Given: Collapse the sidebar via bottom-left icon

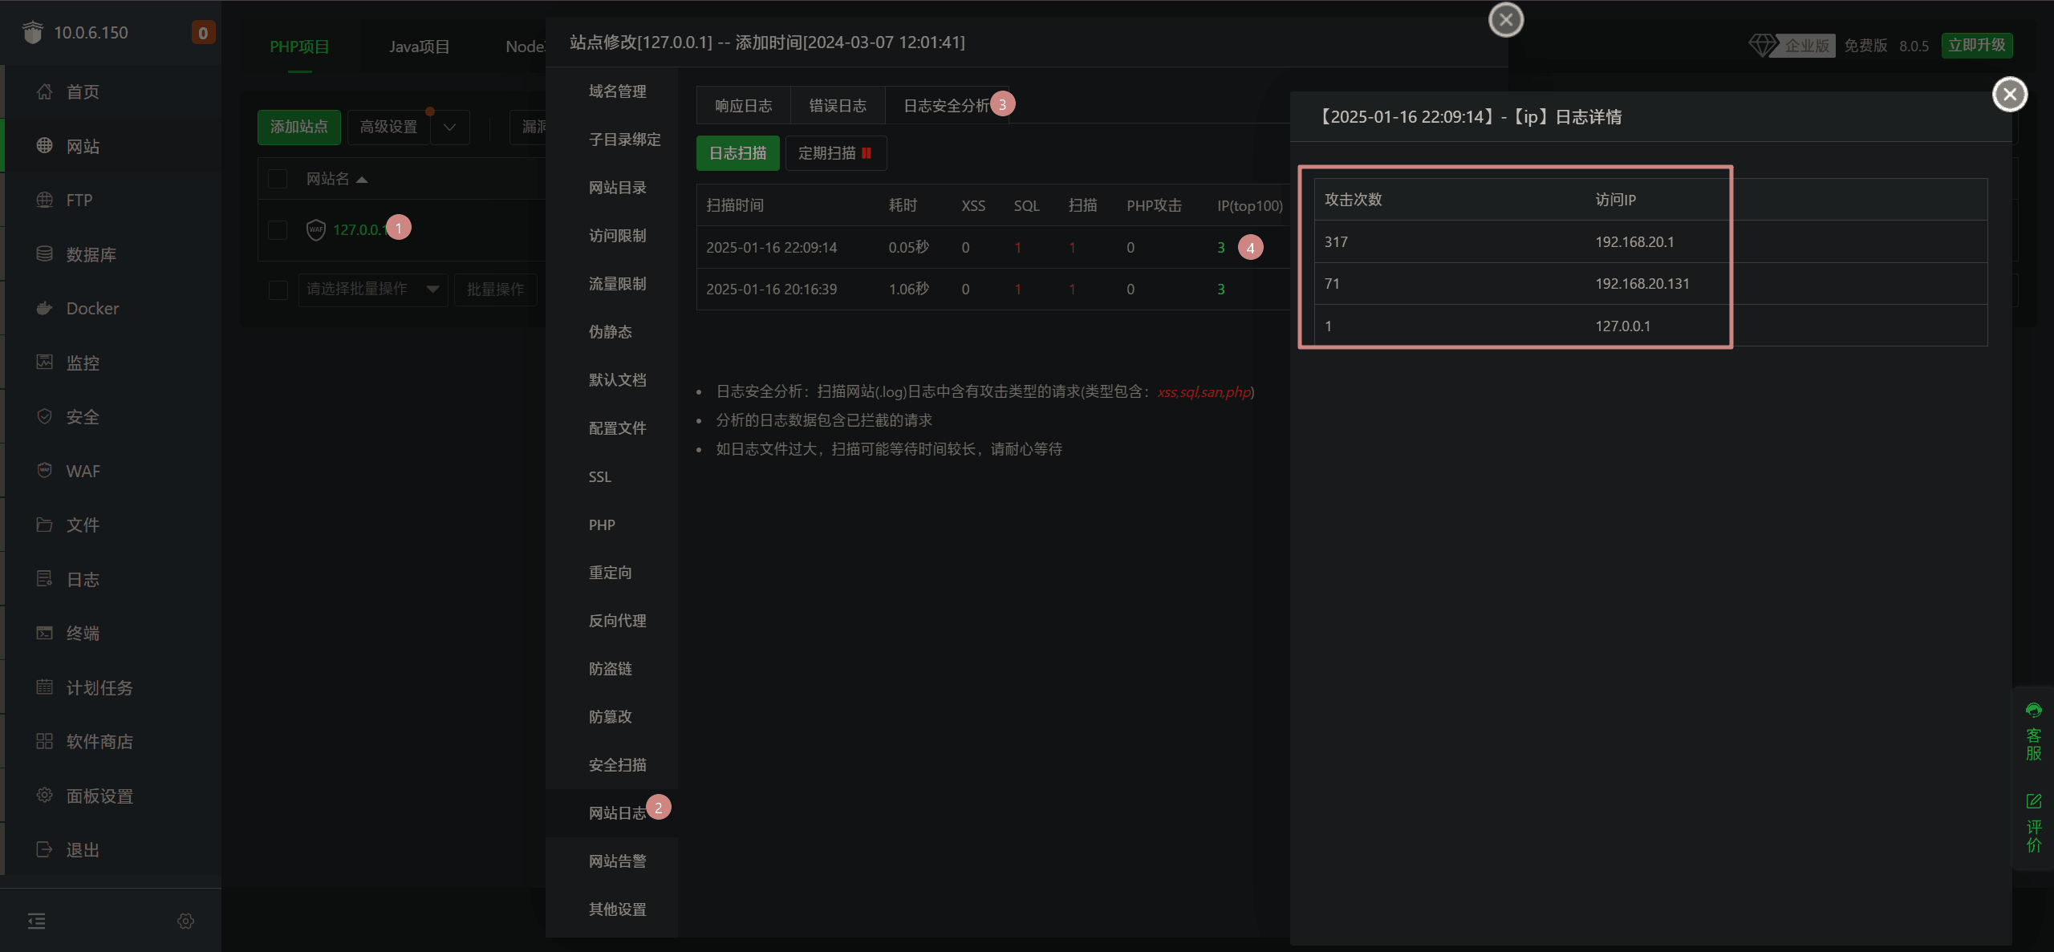Looking at the screenshot, I should tap(36, 921).
